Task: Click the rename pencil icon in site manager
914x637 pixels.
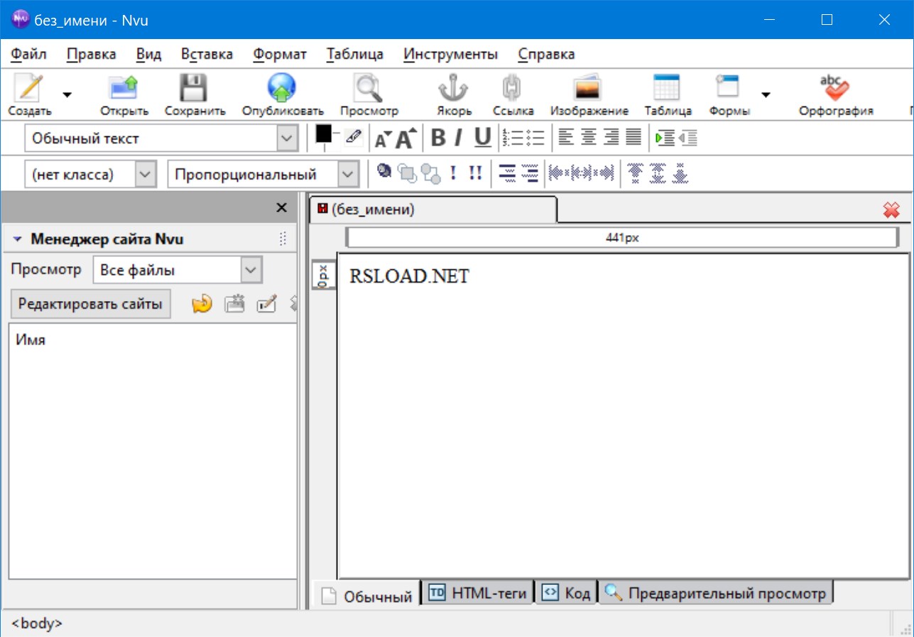Action: (x=266, y=304)
